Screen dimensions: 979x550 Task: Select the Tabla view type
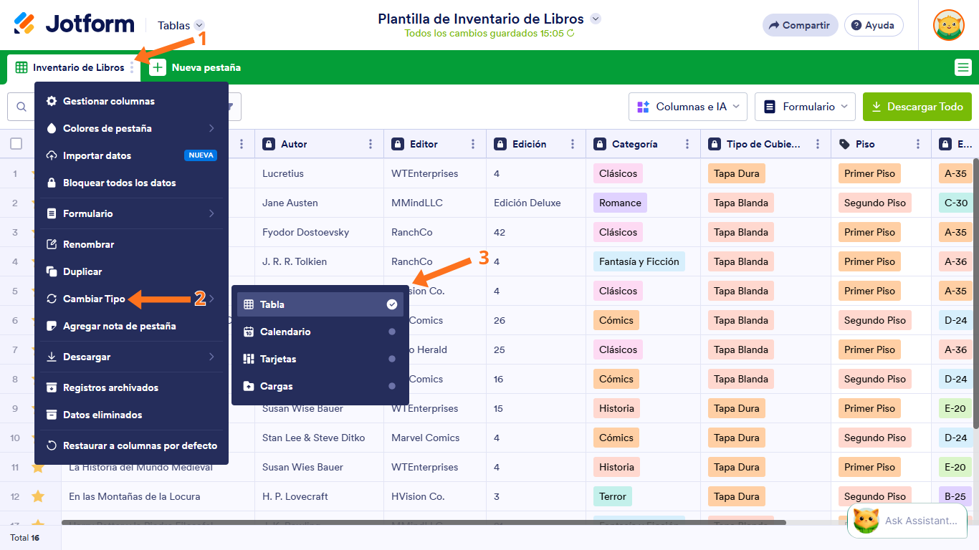(320, 304)
